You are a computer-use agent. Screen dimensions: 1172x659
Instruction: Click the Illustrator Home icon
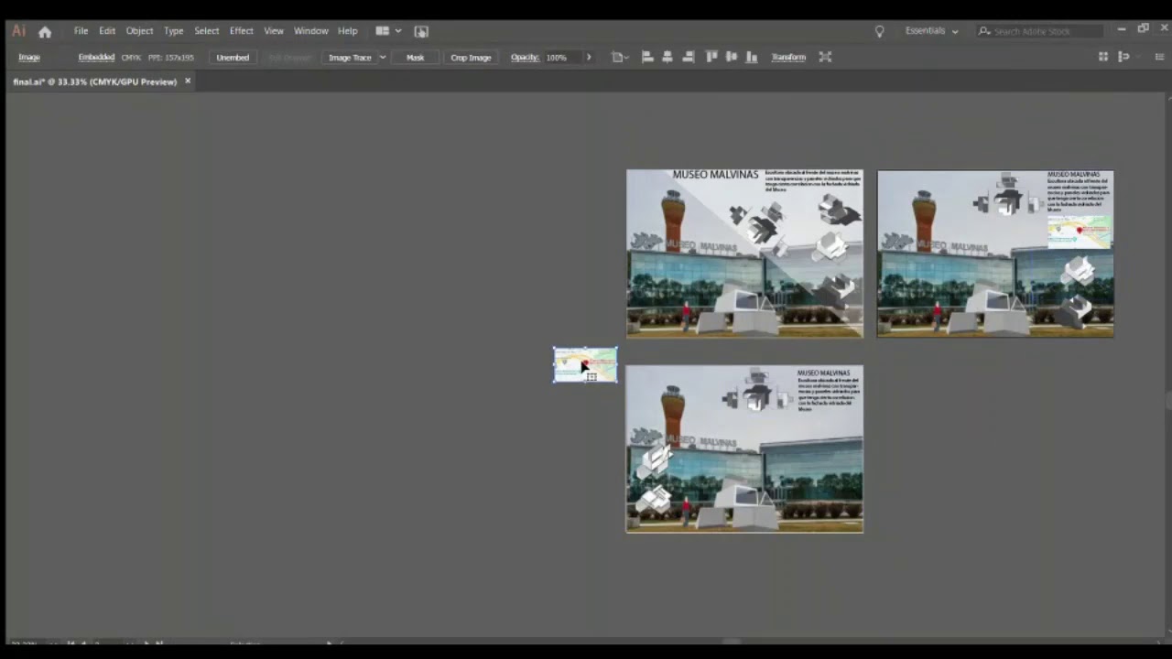click(45, 31)
